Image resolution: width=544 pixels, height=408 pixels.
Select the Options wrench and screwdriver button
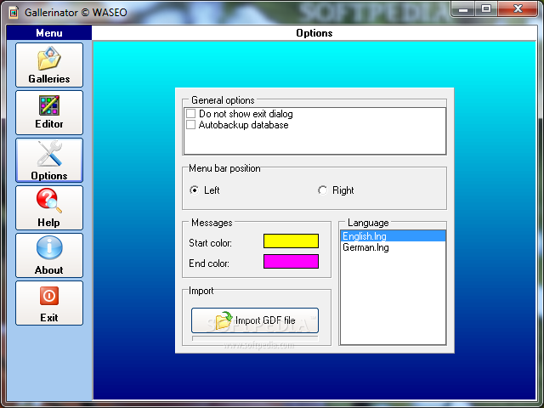tap(49, 160)
